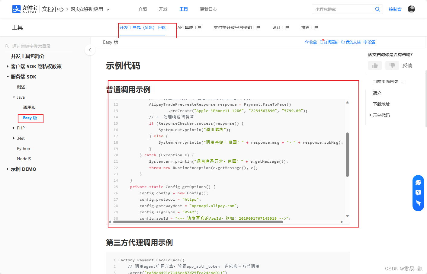
Task: Open the 介绍 top menu
Action: (x=143, y=9)
